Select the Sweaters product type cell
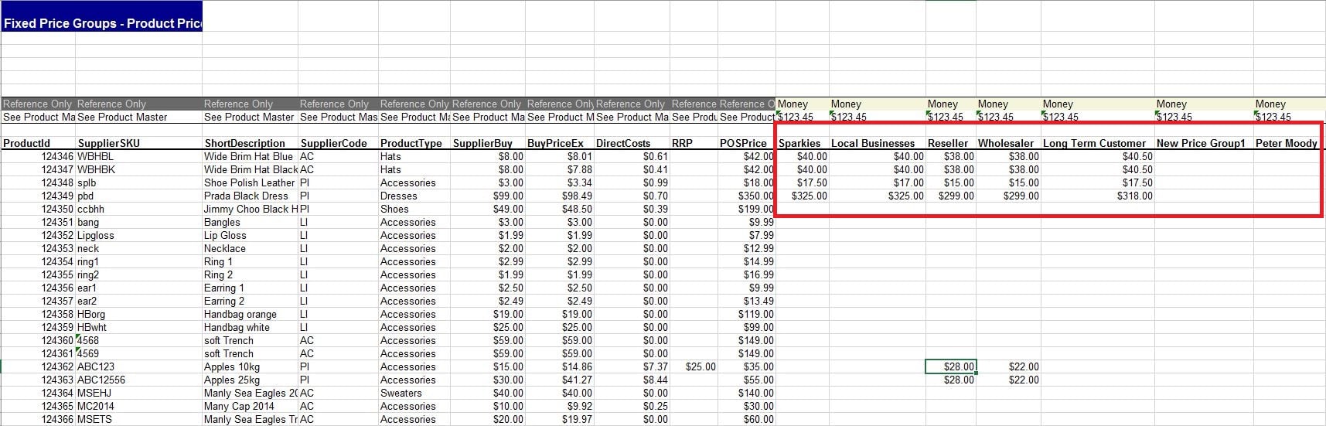 click(x=414, y=393)
